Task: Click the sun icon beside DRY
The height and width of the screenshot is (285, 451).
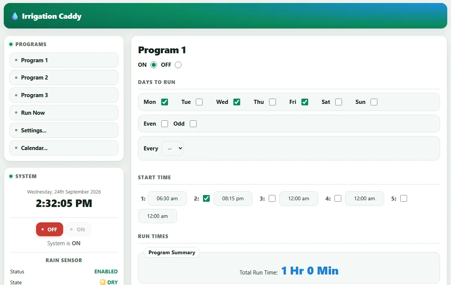Action: click(x=103, y=282)
